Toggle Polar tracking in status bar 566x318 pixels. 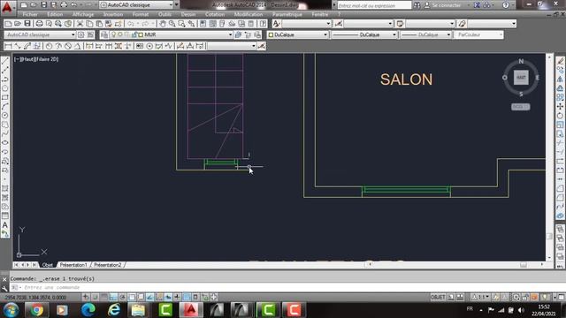(123, 297)
